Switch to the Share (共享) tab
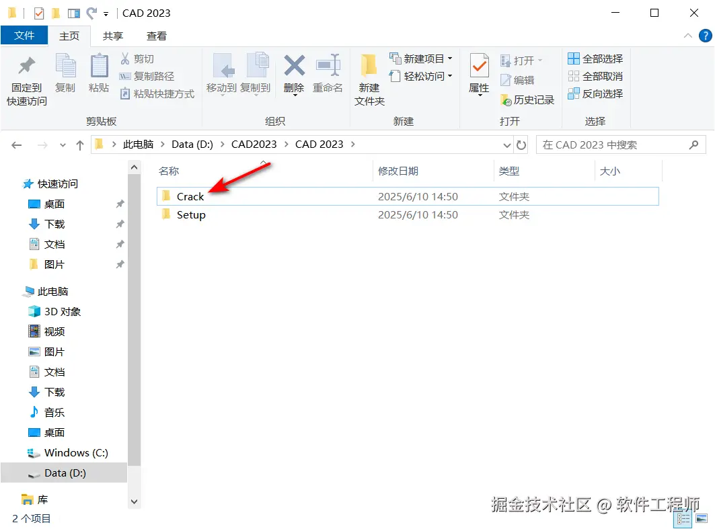Viewport: 715px width, 529px height. tap(112, 36)
